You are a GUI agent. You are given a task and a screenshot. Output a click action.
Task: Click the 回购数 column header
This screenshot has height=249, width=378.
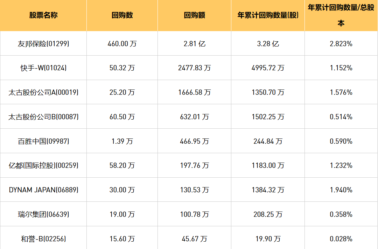click(122, 15)
